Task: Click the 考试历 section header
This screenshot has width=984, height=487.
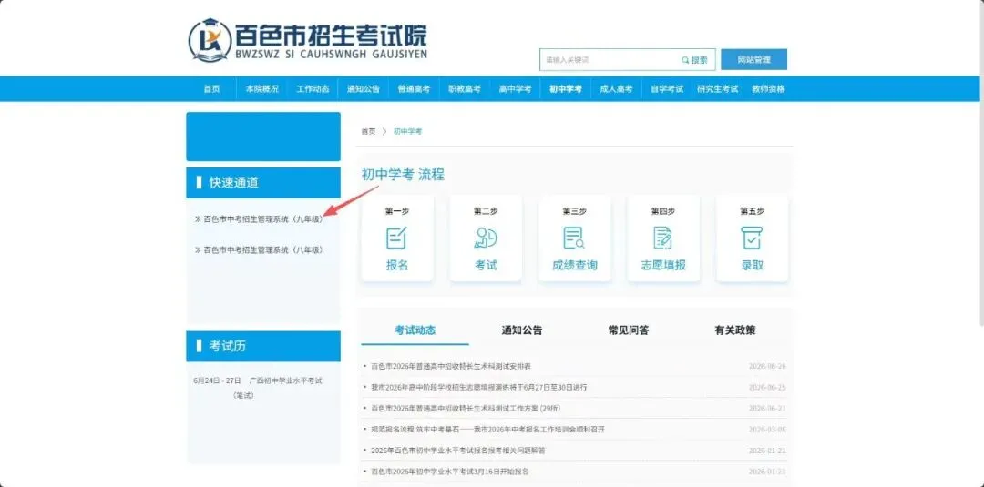Action: [x=263, y=346]
